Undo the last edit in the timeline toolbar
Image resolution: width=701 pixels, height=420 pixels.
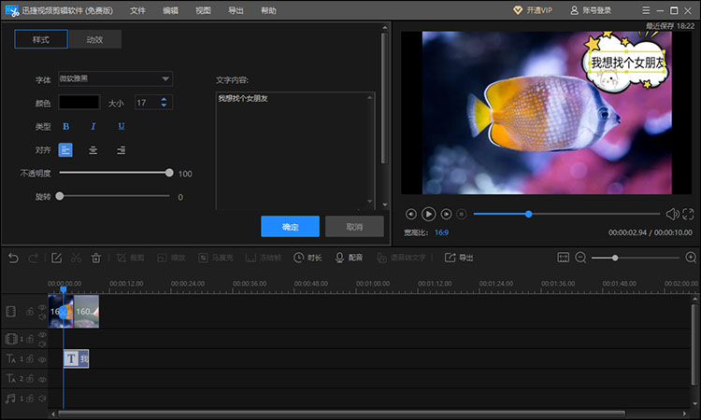pos(13,258)
